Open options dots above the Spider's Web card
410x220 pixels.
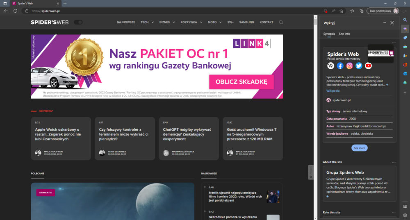[394, 43]
